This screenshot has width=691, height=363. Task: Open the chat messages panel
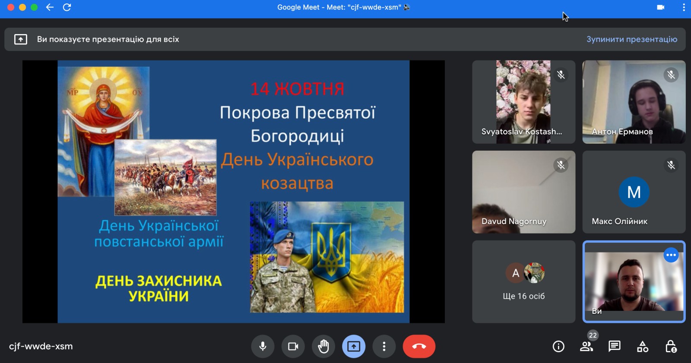click(614, 346)
